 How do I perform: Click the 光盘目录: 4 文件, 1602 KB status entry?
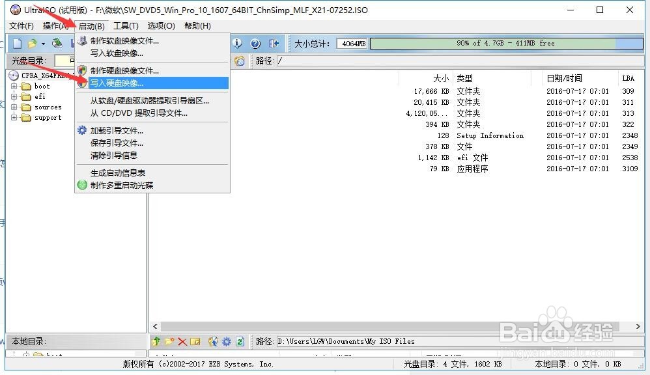pyautogui.click(x=453, y=364)
